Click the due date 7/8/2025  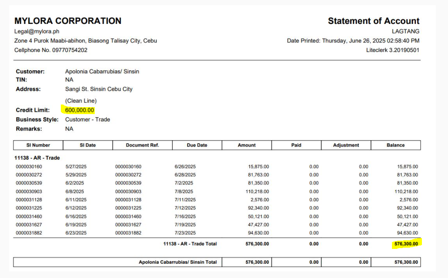click(183, 191)
